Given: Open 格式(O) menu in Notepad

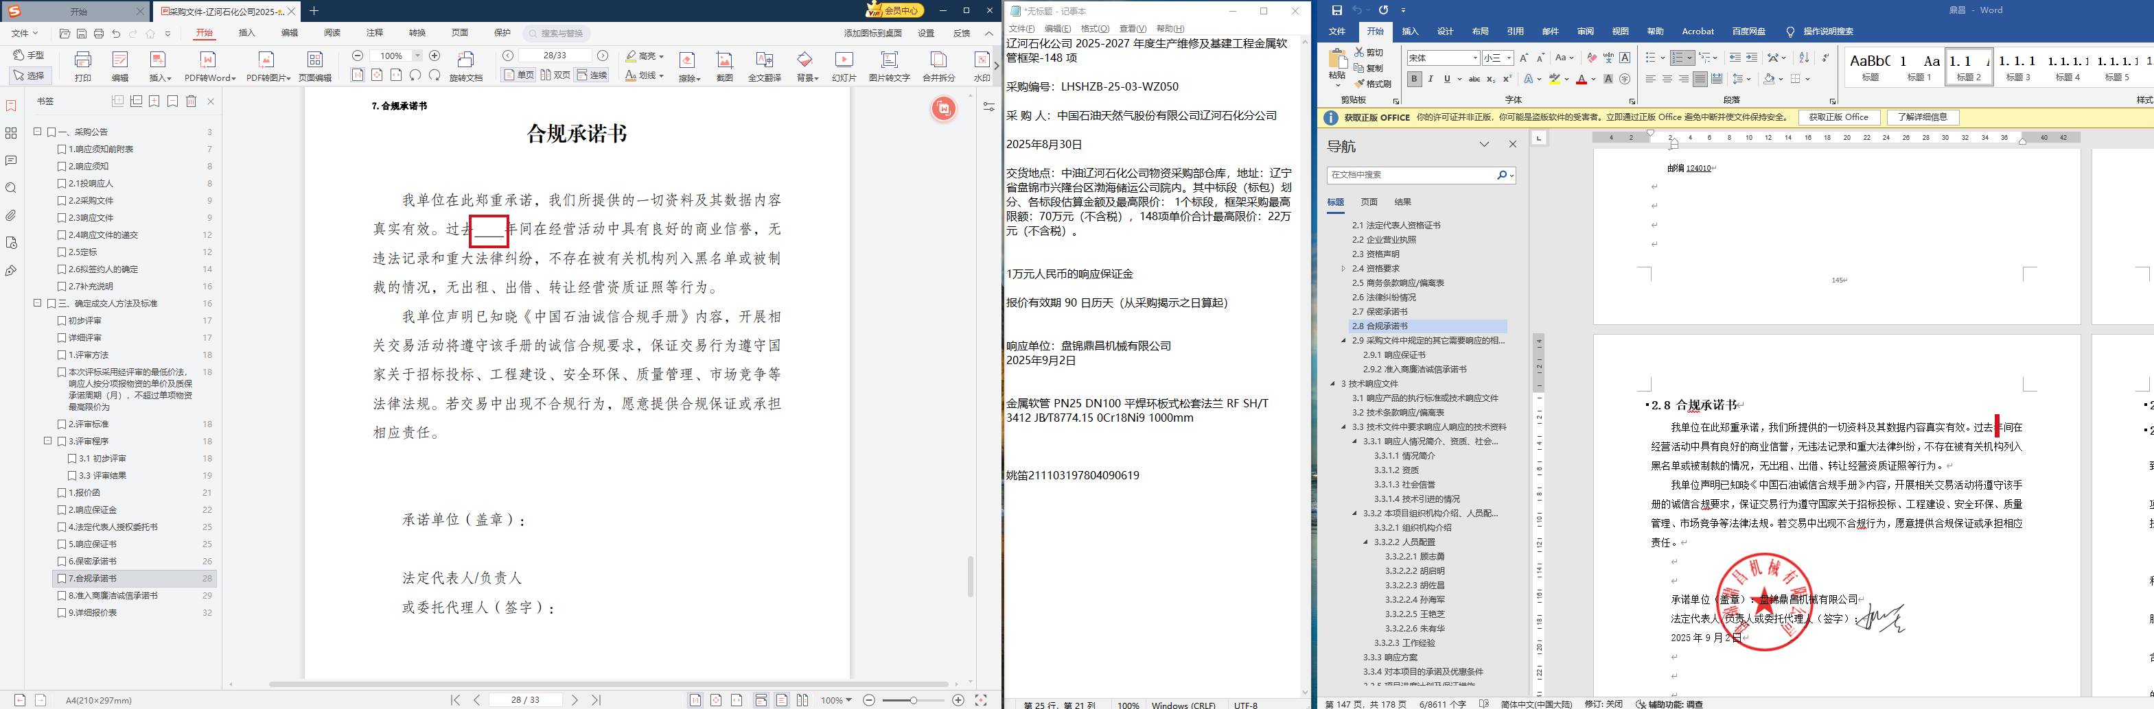Looking at the screenshot, I should click(1095, 28).
